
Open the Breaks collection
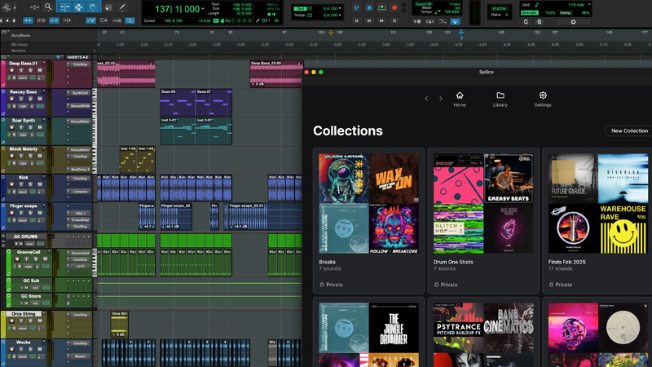(368, 203)
